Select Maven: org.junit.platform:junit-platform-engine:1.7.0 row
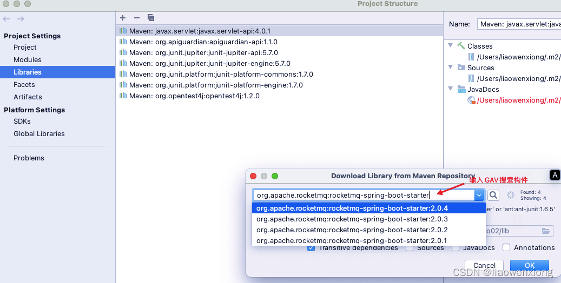 pos(280,85)
